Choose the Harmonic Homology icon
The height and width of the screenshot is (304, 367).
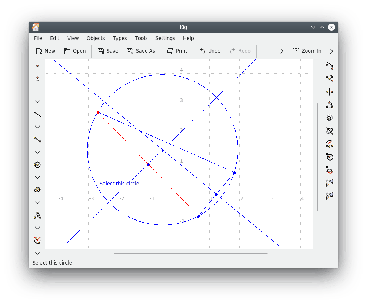pos(330,170)
